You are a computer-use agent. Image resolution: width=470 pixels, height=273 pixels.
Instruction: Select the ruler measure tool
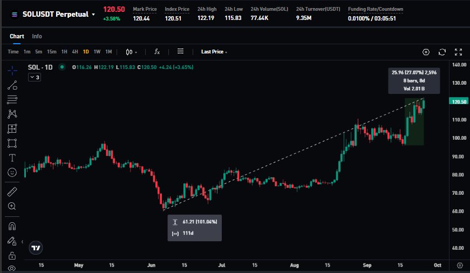pyautogui.click(x=12, y=192)
